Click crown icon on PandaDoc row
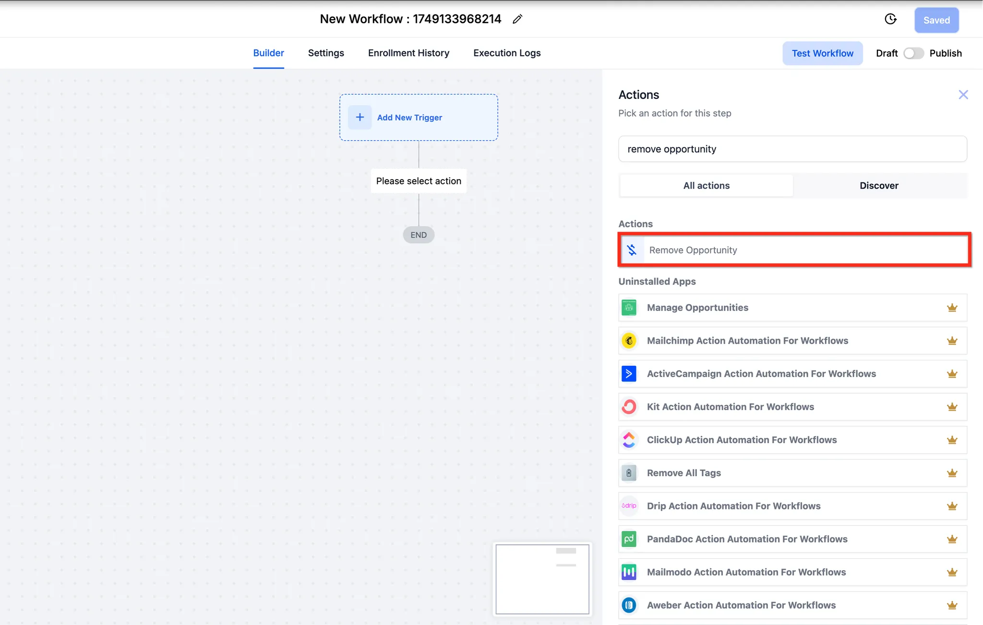This screenshot has height=625, width=983. point(952,539)
